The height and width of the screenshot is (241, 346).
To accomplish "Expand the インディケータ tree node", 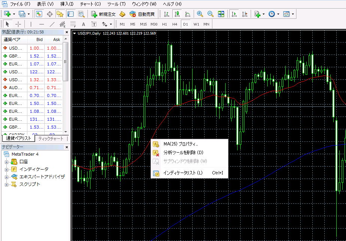I will click(7, 170).
